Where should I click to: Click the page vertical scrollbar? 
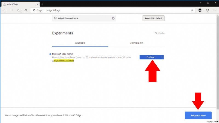click(x=218, y=63)
